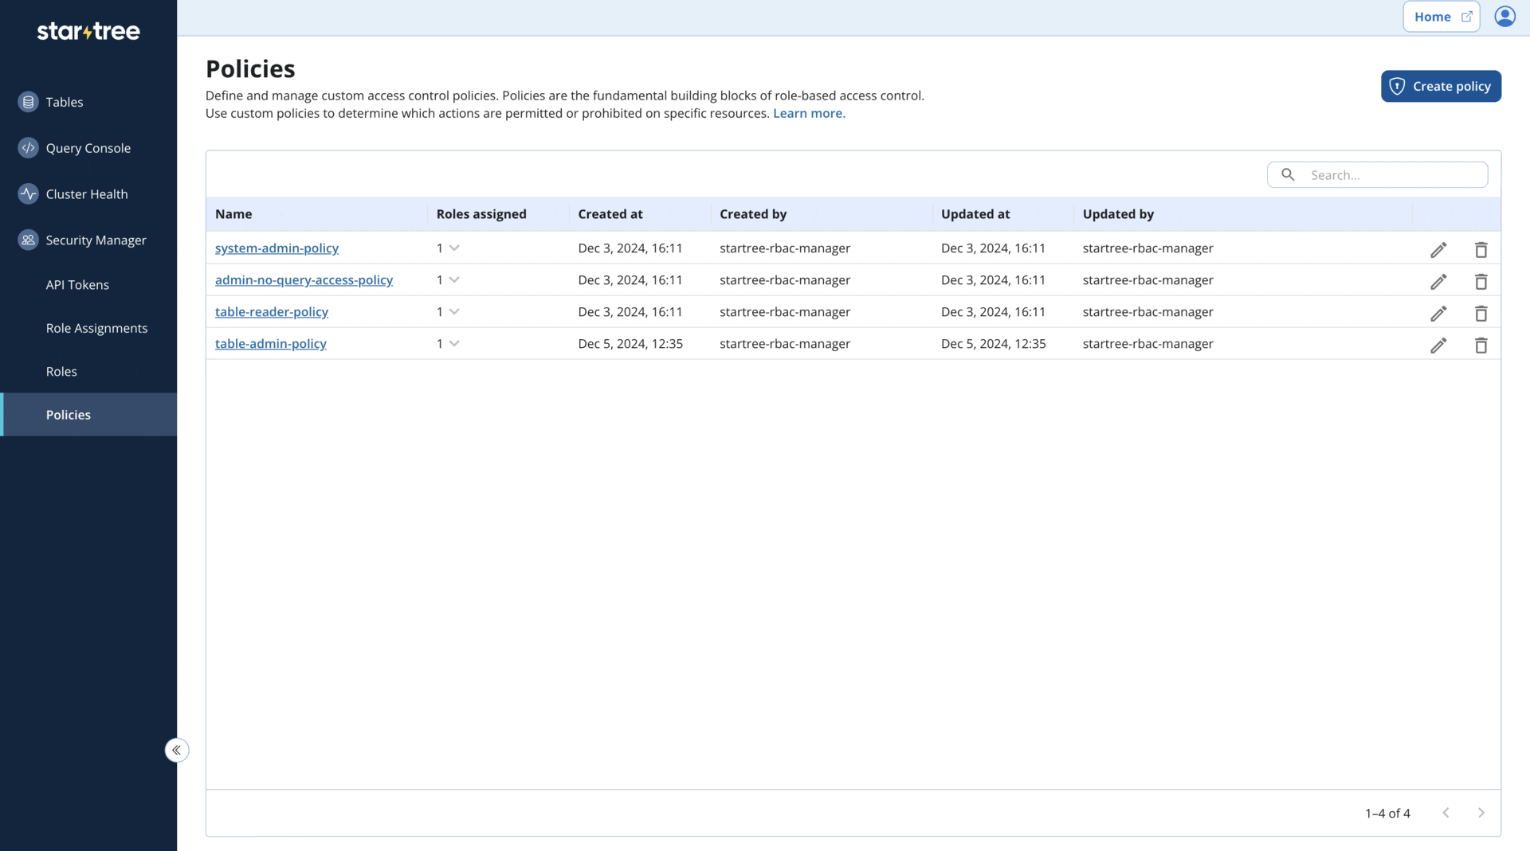This screenshot has width=1530, height=851.
Task: Open the Learn more link
Action: [x=809, y=113]
